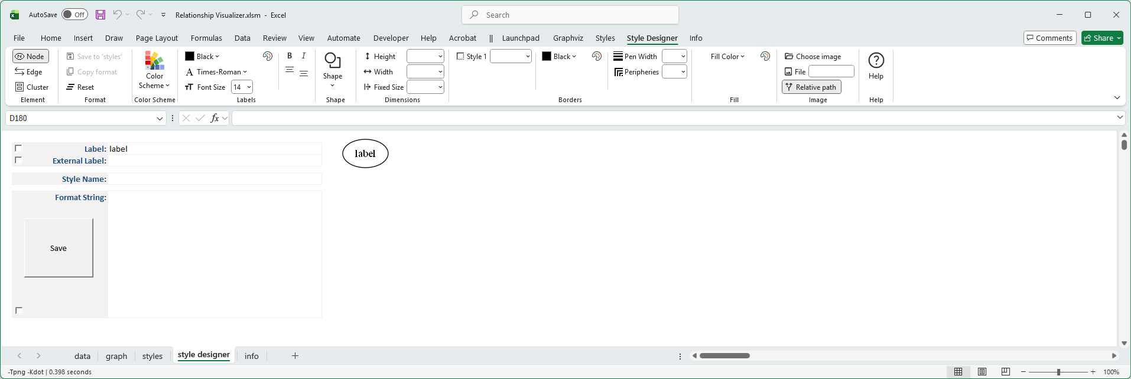Click the black border color swatch
The image size is (1131, 379).
point(547,57)
